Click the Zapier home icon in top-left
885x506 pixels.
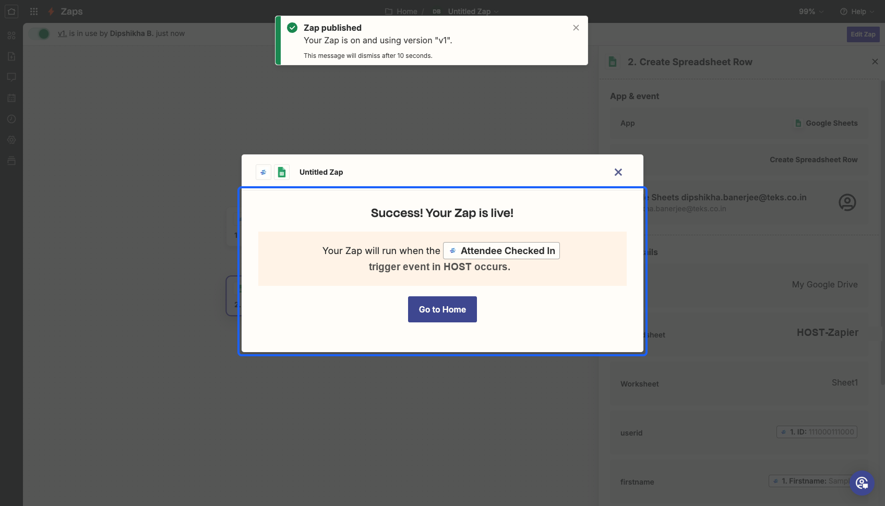click(11, 11)
